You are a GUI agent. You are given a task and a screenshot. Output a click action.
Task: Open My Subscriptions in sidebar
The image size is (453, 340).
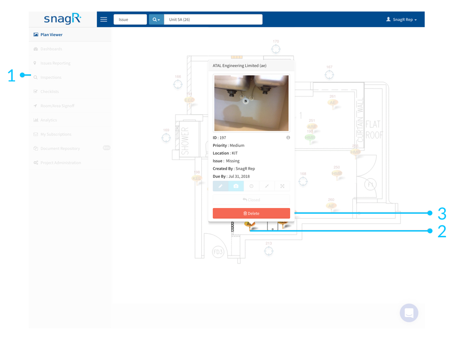[70, 134]
